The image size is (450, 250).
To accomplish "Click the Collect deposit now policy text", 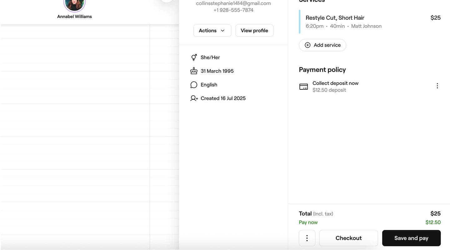I will (x=335, y=83).
